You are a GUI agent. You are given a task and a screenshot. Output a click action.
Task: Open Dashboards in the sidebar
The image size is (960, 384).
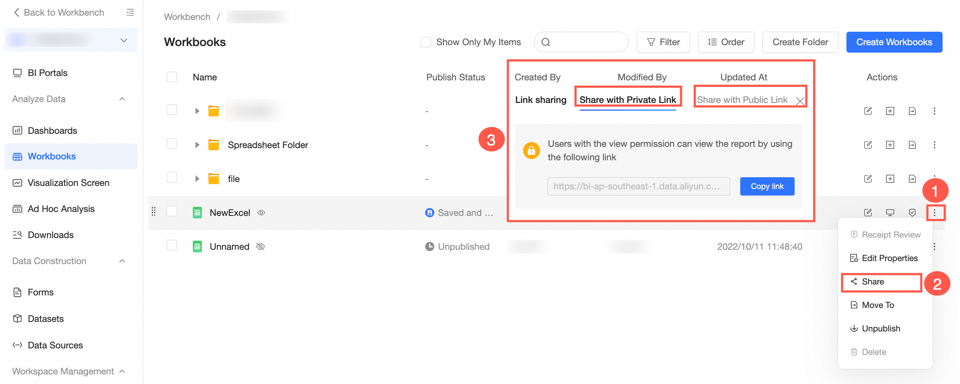(x=52, y=130)
